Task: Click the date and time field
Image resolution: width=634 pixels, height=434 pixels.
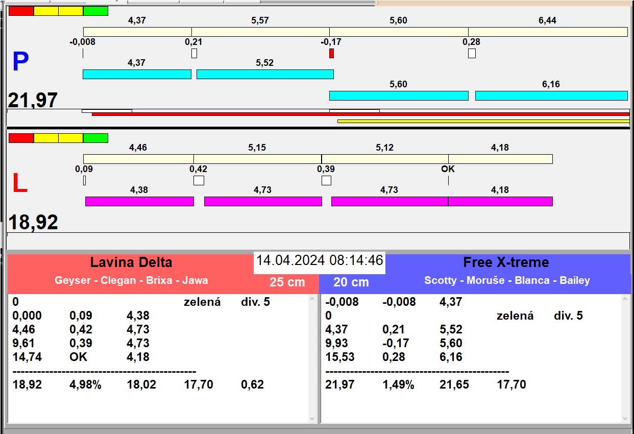Action: click(x=320, y=260)
